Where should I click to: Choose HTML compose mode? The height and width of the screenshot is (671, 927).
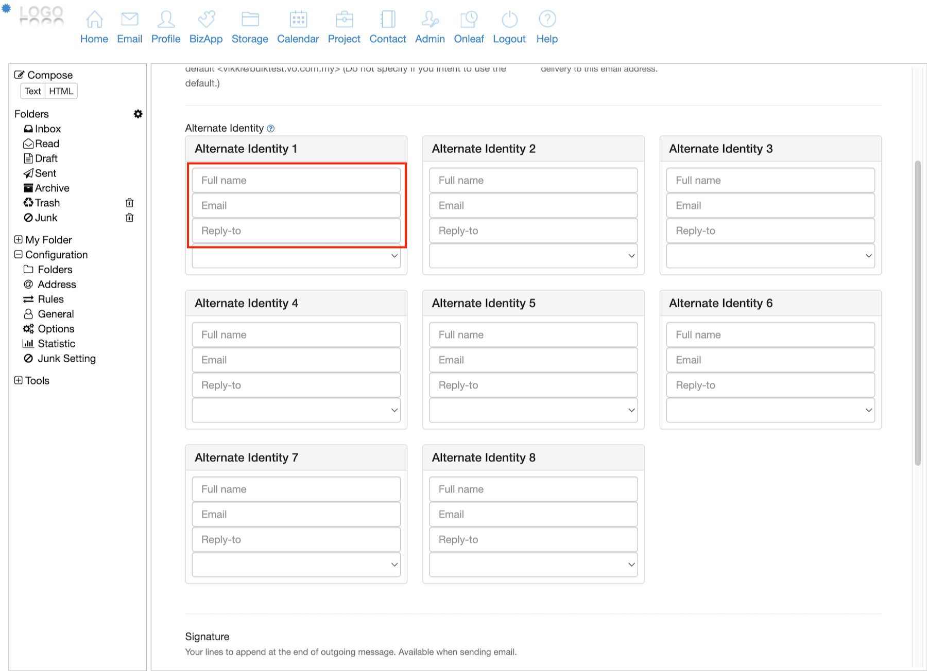click(x=61, y=91)
